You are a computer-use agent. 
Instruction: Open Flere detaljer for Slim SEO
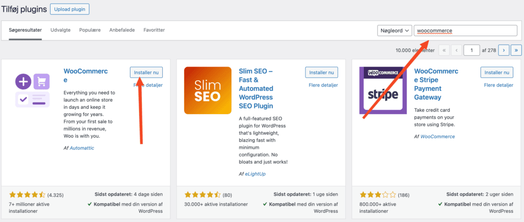(x=323, y=85)
